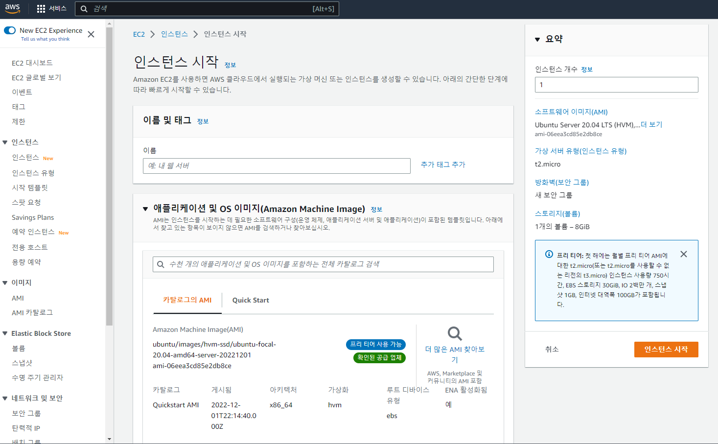Open 이벤트 in sidebar

coord(22,93)
